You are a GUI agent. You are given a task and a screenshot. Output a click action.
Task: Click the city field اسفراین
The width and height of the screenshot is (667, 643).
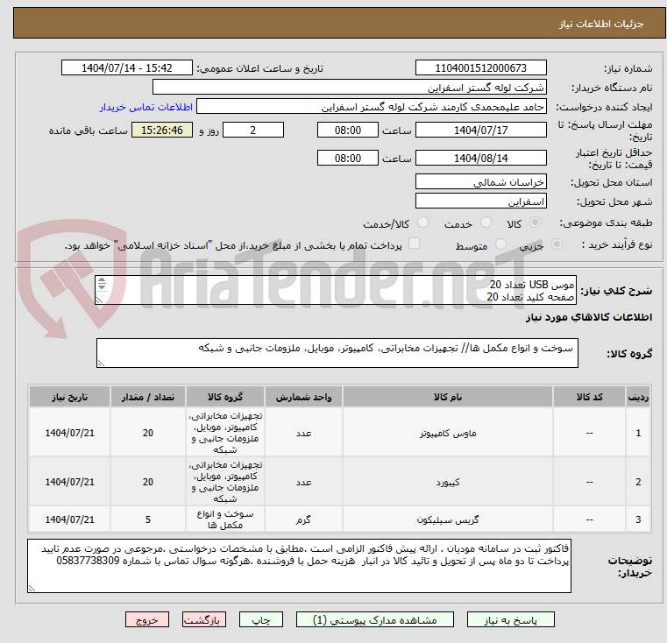pyautogui.click(x=480, y=201)
